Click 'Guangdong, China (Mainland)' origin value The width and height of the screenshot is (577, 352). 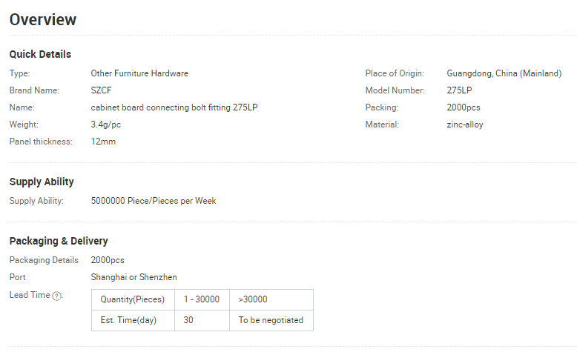pos(504,73)
